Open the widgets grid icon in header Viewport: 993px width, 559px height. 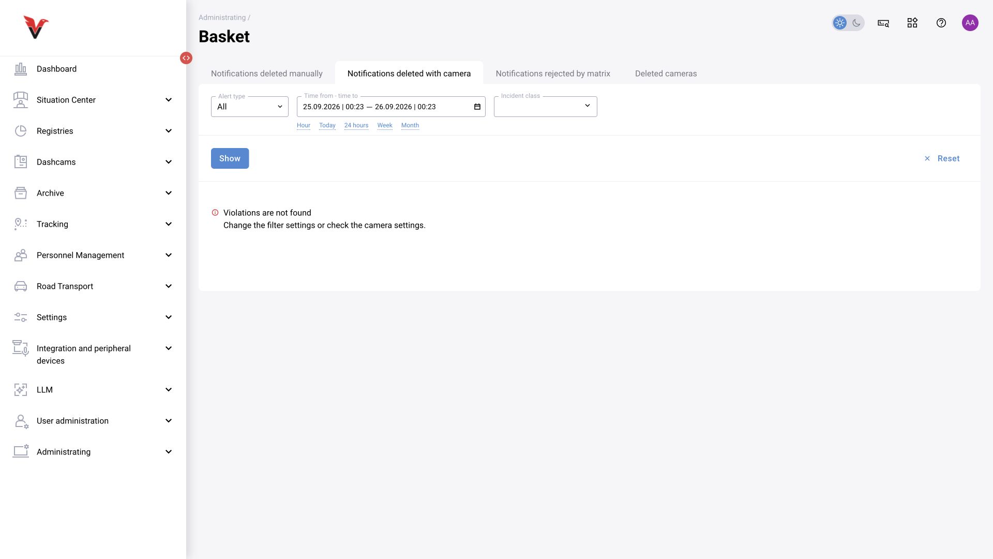[912, 23]
